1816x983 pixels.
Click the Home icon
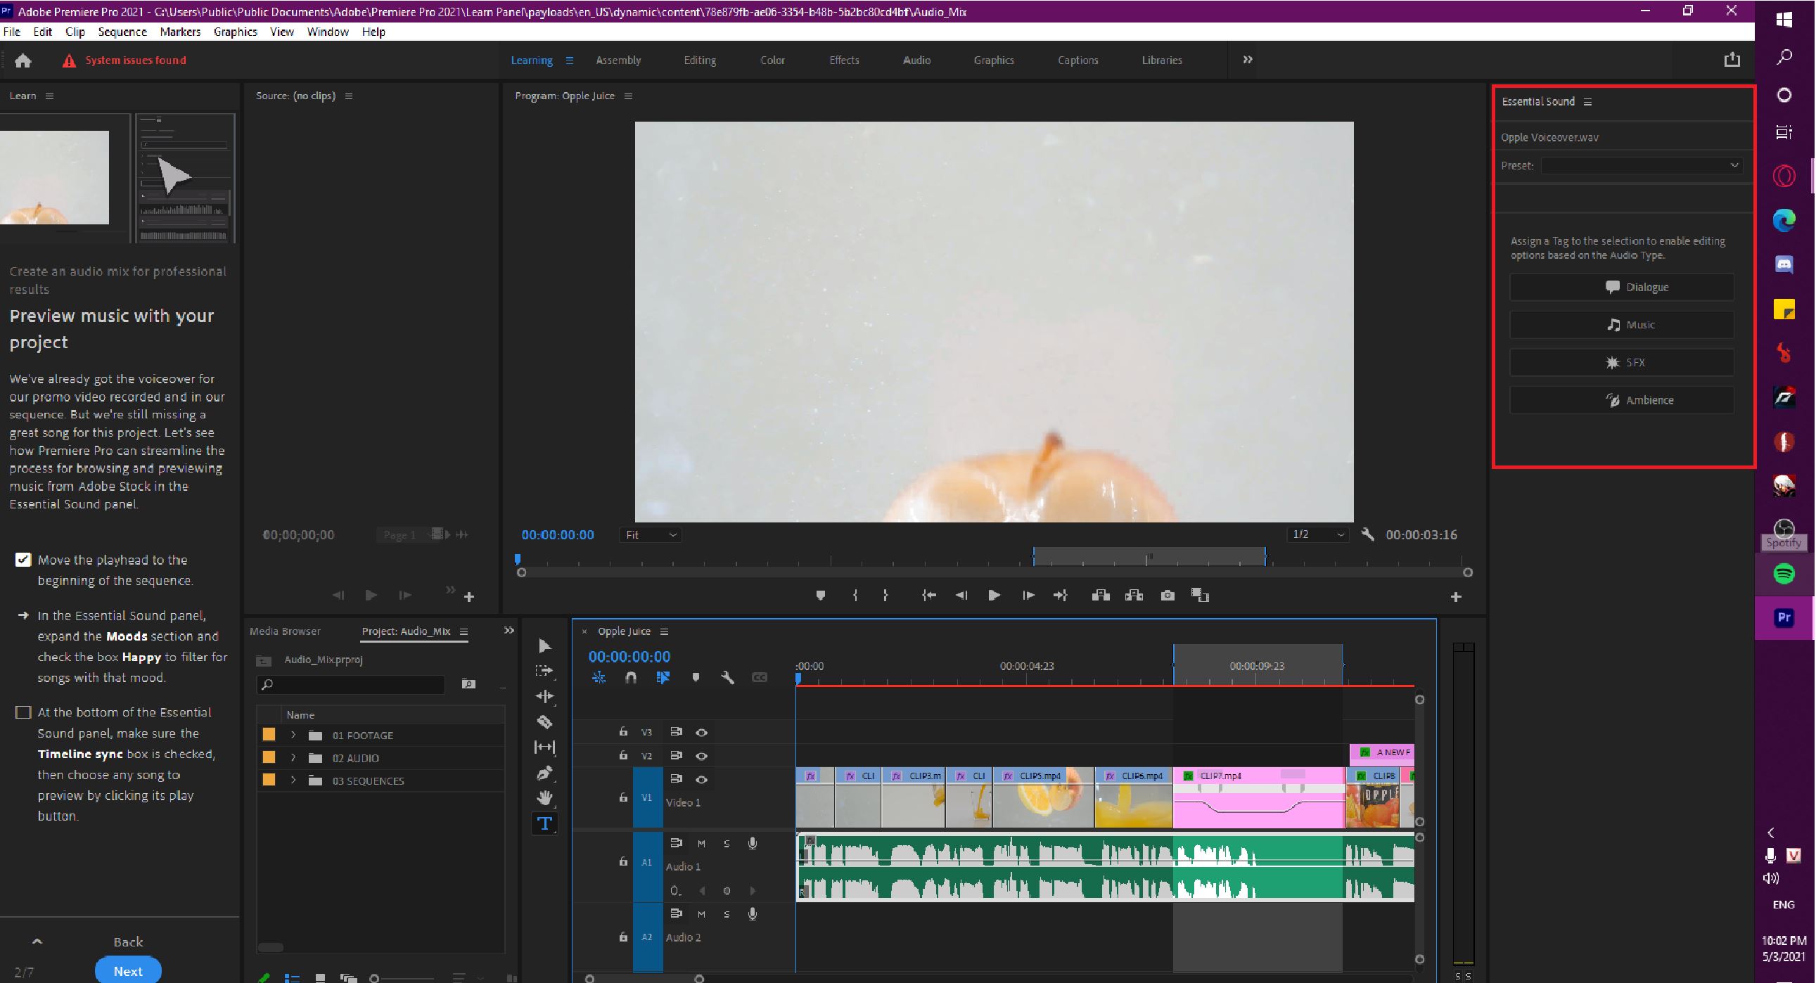click(x=23, y=60)
